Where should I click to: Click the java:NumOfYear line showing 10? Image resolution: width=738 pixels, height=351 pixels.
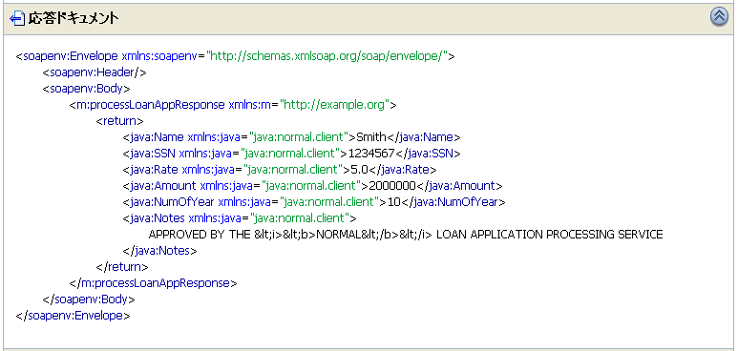(x=314, y=202)
